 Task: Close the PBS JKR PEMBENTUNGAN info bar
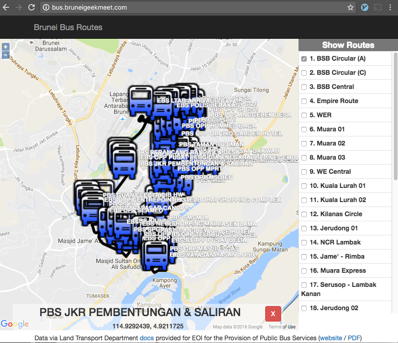coord(272,314)
